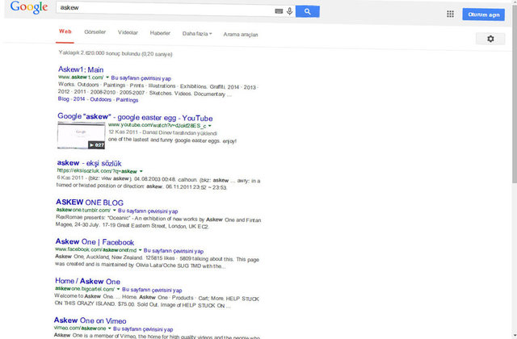Click the result count text Yaklaşık 2.620.000 sonuç
The height and width of the screenshot is (339, 517).
coord(115,53)
